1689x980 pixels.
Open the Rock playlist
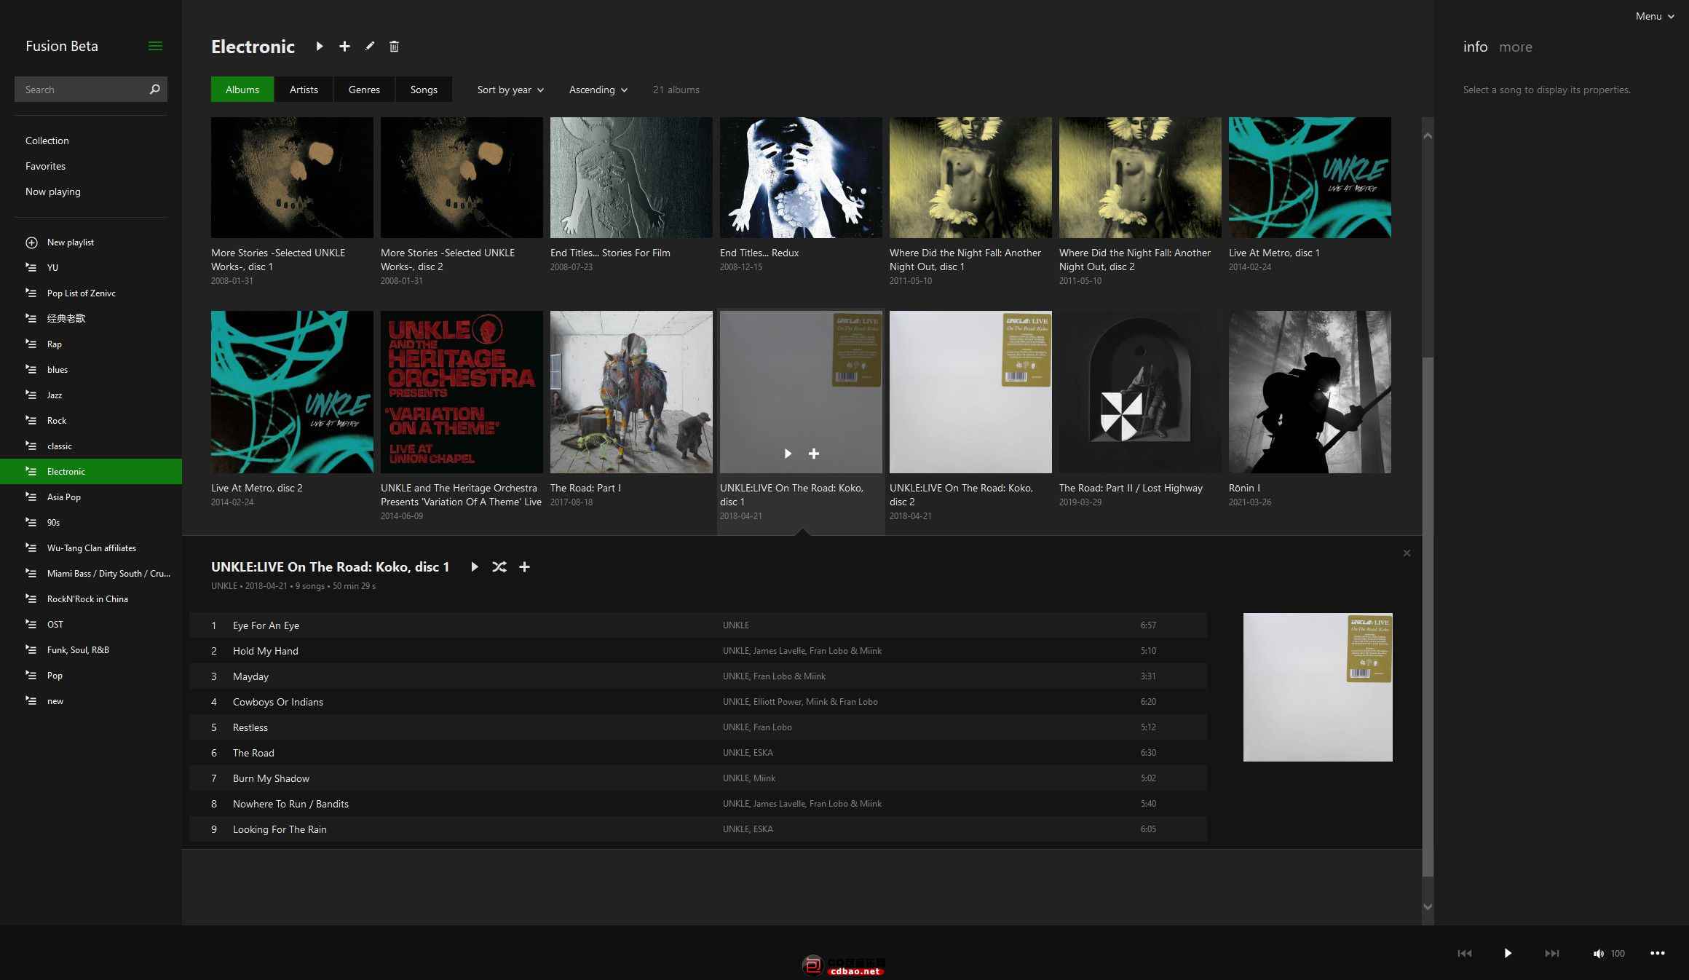tap(91, 421)
